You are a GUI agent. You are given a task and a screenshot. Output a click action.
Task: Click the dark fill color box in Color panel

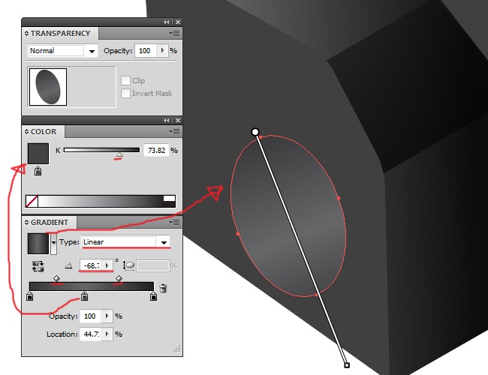click(38, 154)
